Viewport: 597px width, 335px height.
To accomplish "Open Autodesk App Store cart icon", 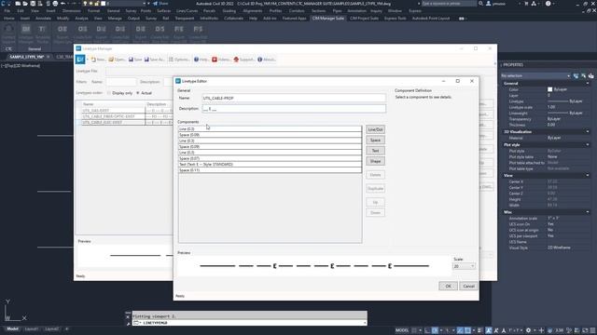I will pos(526,4).
